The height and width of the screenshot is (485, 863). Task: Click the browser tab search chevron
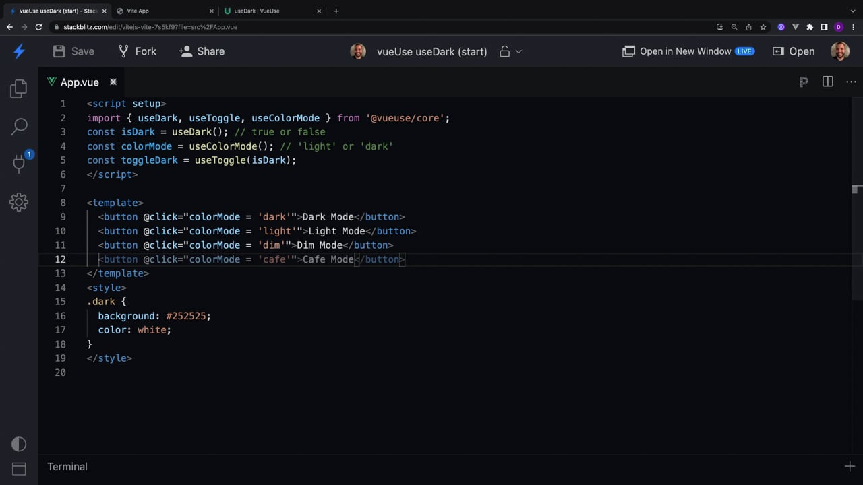click(853, 11)
